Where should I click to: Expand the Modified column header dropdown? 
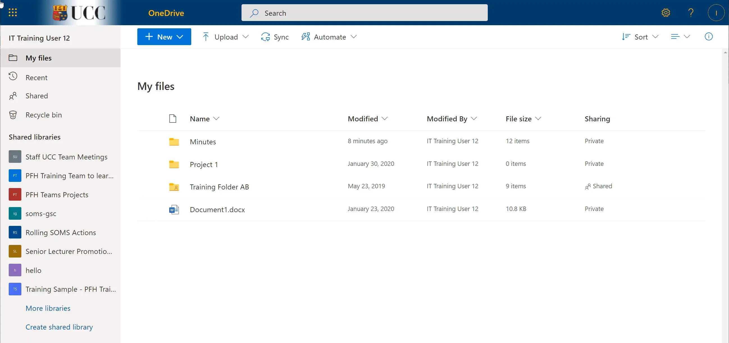pyautogui.click(x=384, y=119)
